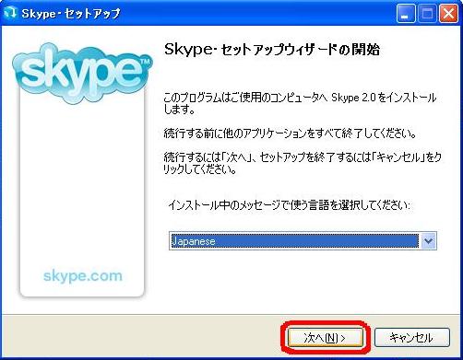463x360 pixels.
Task: Click the Skype setup title bar icon
Action: pyautogui.click(x=10, y=13)
